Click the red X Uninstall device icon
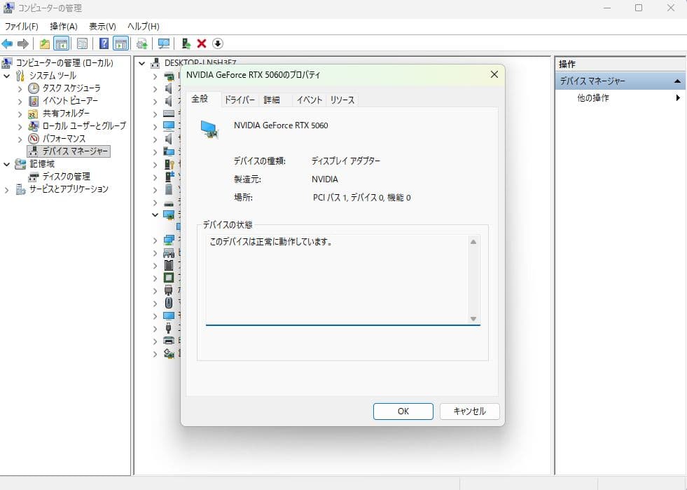 202,43
